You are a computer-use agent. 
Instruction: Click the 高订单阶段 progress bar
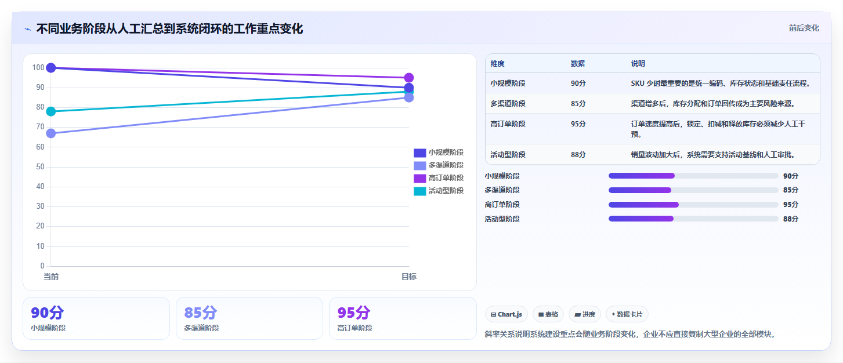coord(693,205)
